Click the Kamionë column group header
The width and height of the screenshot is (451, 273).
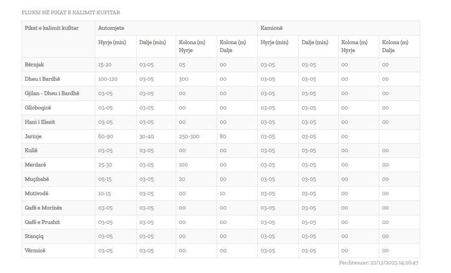pyautogui.click(x=272, y=28)
